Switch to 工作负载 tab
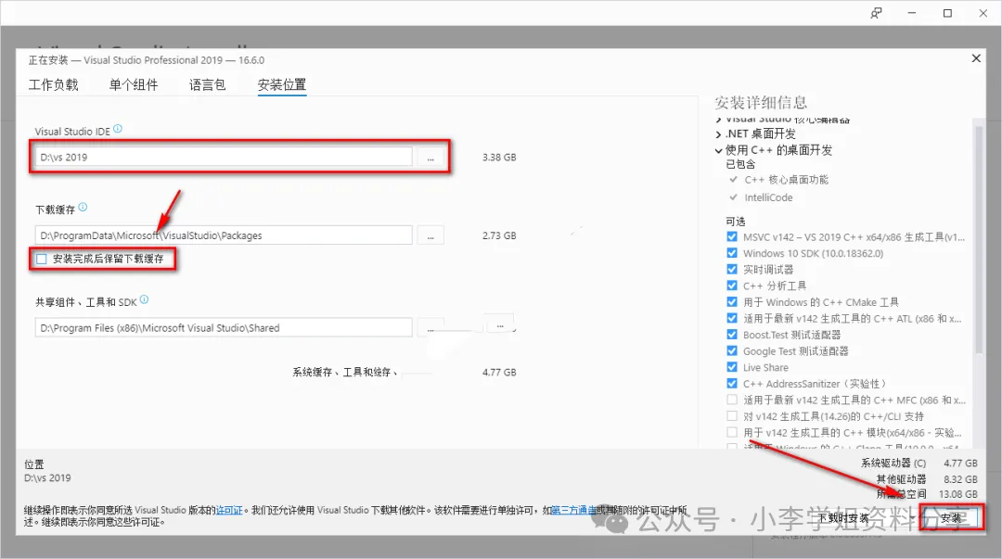 [x=54, y=85]
